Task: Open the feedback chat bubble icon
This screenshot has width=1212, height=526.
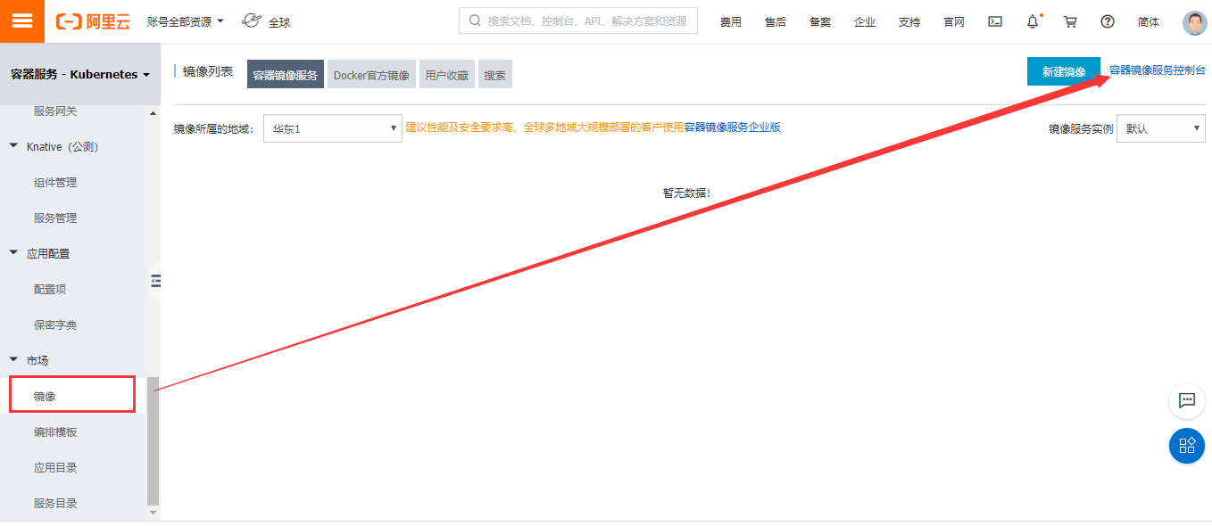Action: (x=1186, y=401)
